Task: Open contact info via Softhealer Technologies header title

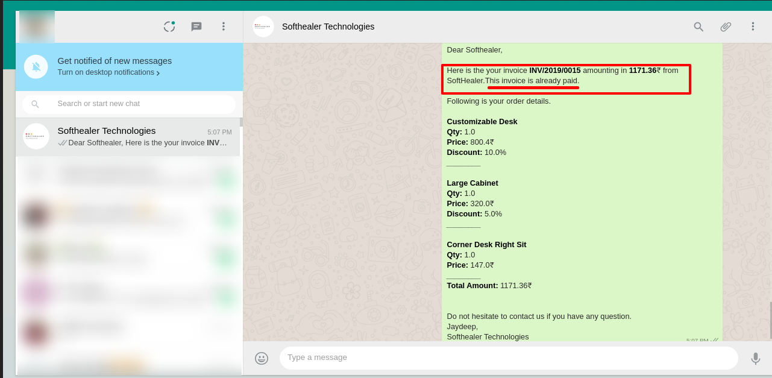Action: pyautogui.click(x=328, y=27)
